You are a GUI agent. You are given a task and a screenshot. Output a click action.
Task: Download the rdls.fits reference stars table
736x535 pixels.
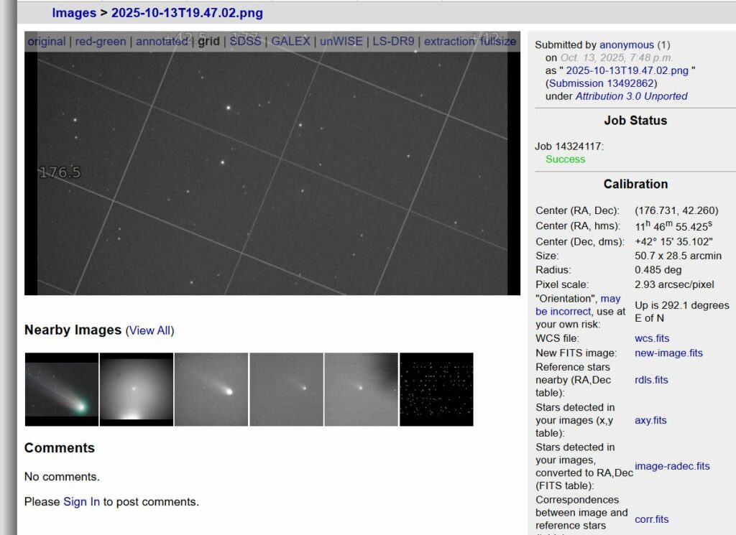coord(651,380)
